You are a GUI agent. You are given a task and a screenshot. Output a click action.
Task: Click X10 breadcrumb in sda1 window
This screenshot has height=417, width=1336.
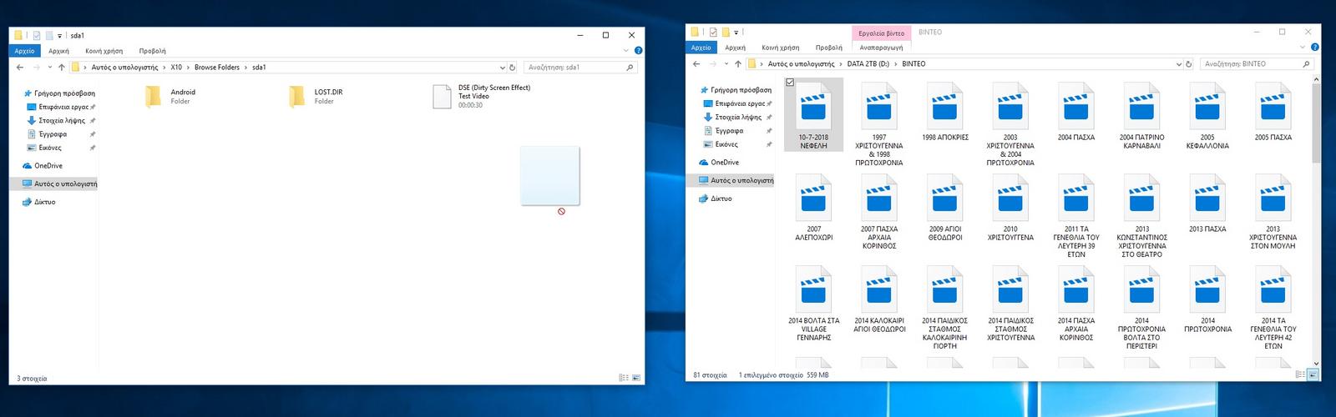click(176, 67)
